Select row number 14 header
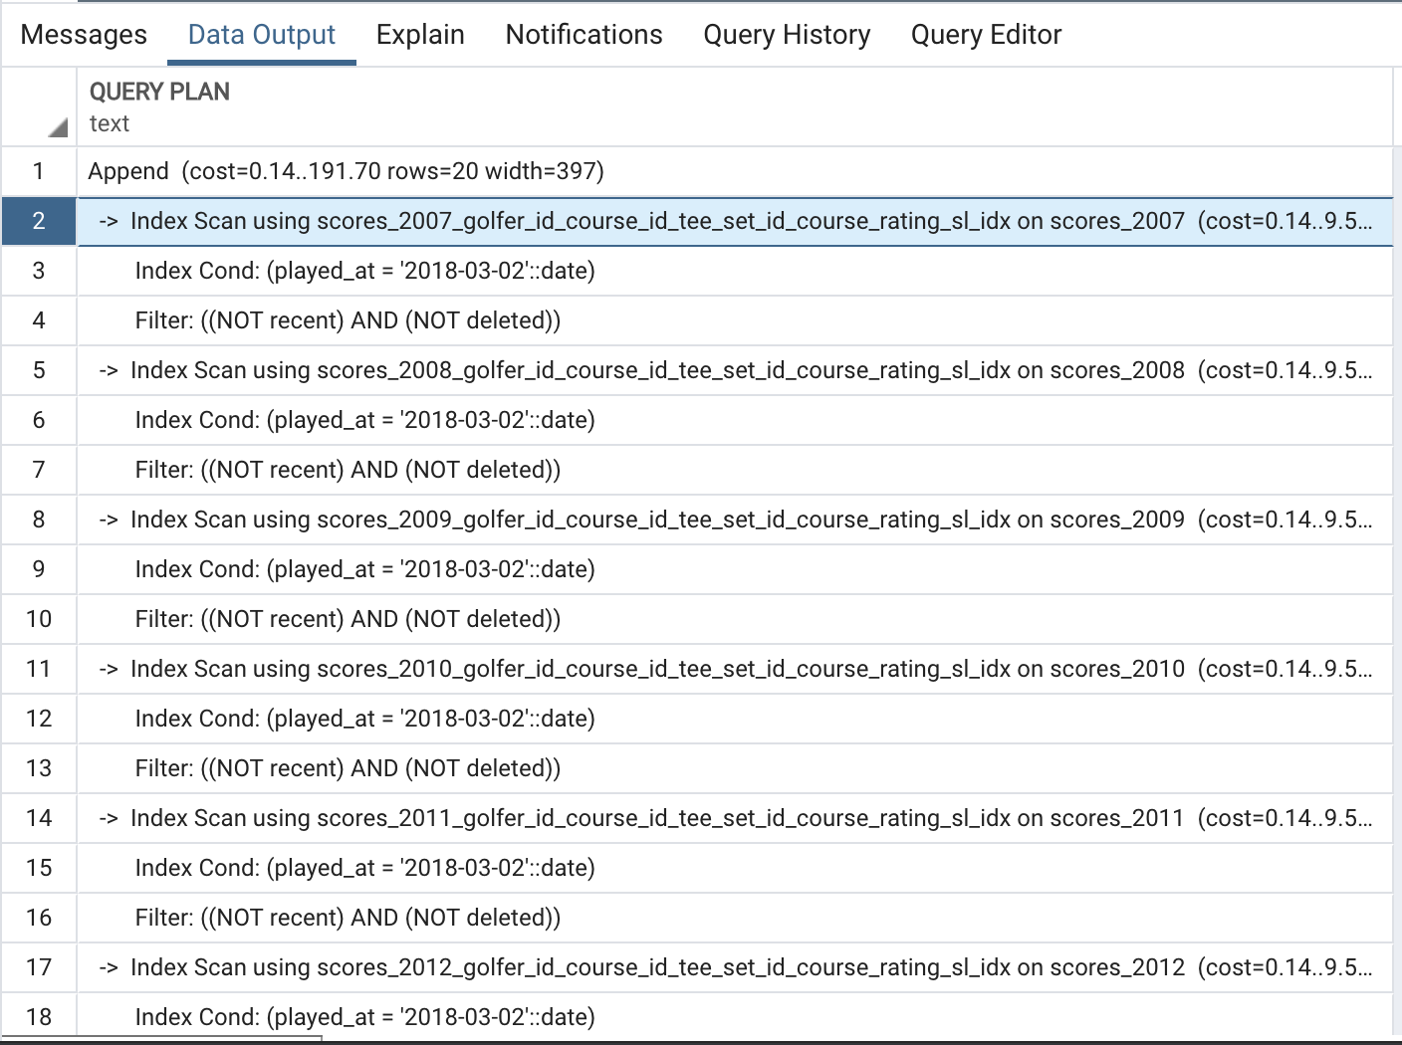This screenshot has width=1402, height=1045. 39,818
